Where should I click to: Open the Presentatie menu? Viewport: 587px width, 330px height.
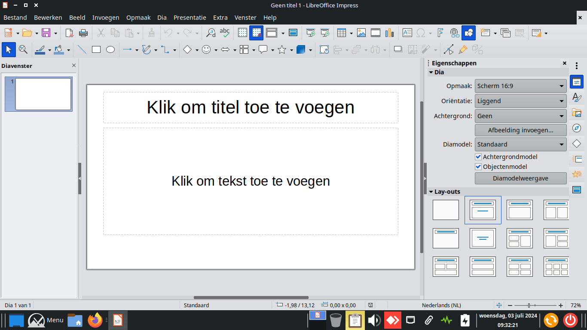[x=190, y=18]
